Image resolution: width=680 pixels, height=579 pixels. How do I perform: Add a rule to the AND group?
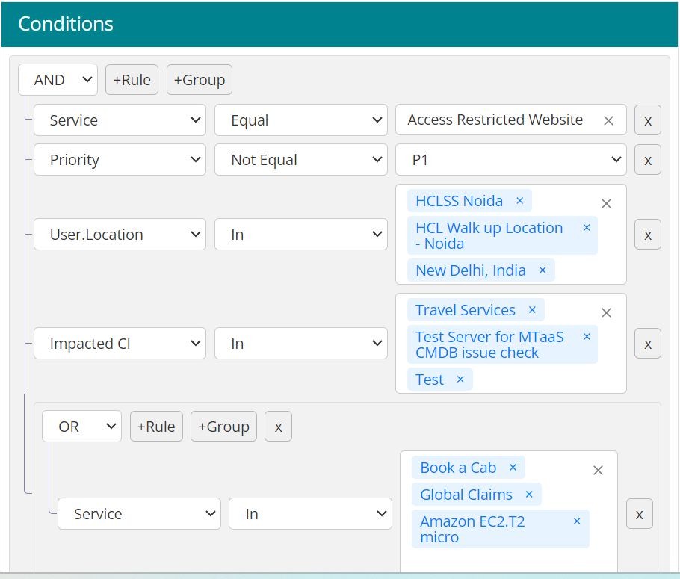[x=132, y=80]
